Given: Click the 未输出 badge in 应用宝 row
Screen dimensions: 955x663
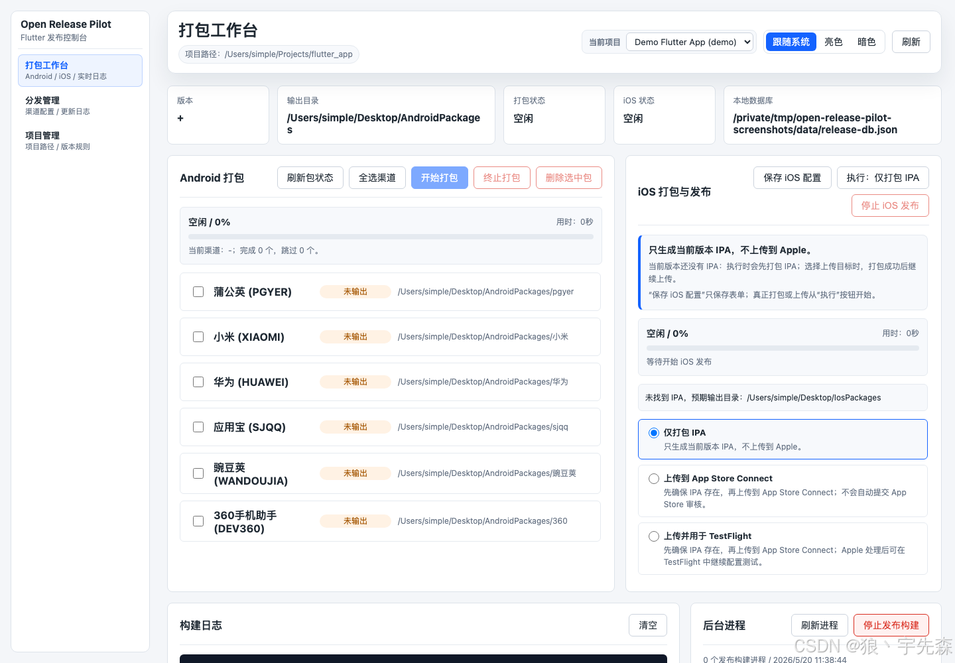Looking at the screenshot, I should click(355, 427).
